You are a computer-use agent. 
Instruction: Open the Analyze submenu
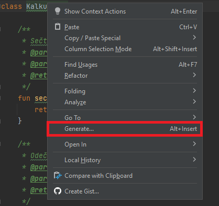pyautogui.click(x=125, y=102)
